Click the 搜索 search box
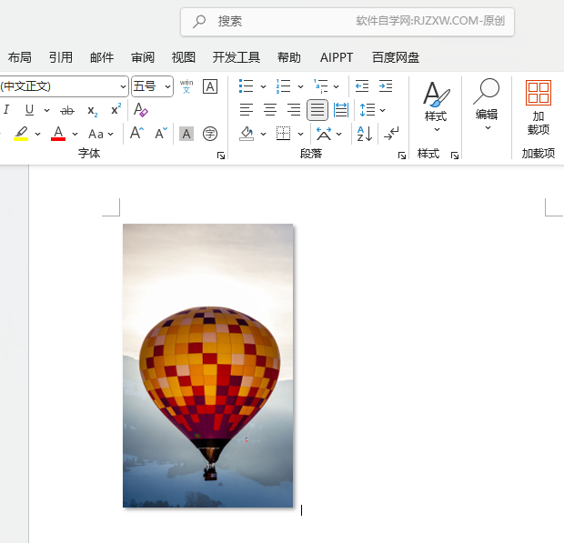 point(347,22)
